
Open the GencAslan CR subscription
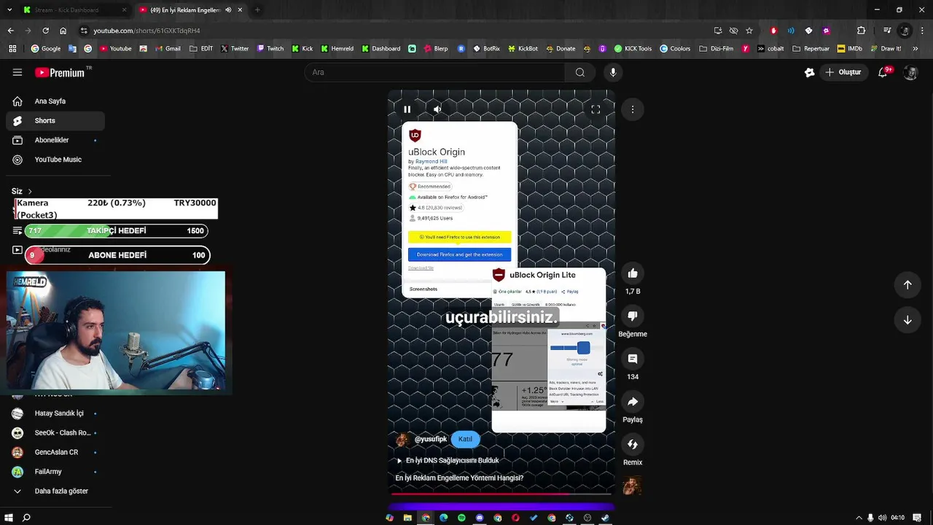55,452
